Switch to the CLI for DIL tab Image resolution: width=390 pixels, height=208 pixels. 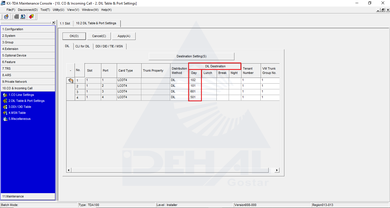click(83, 46)
